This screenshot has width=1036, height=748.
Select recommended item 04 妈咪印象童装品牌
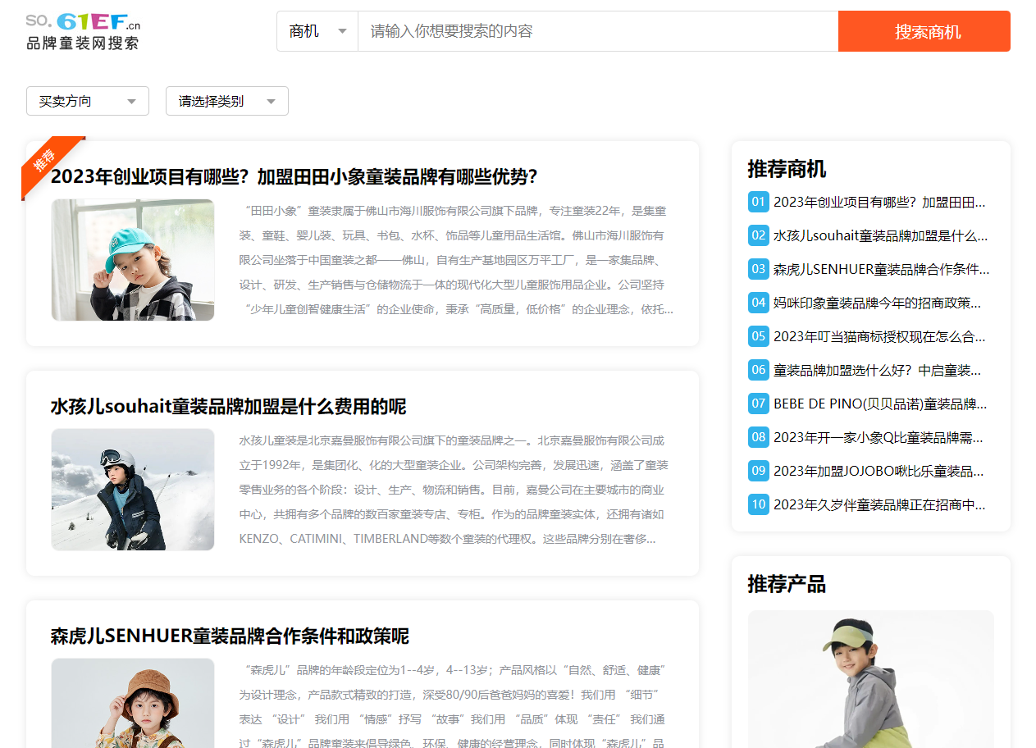coord(877,303)
